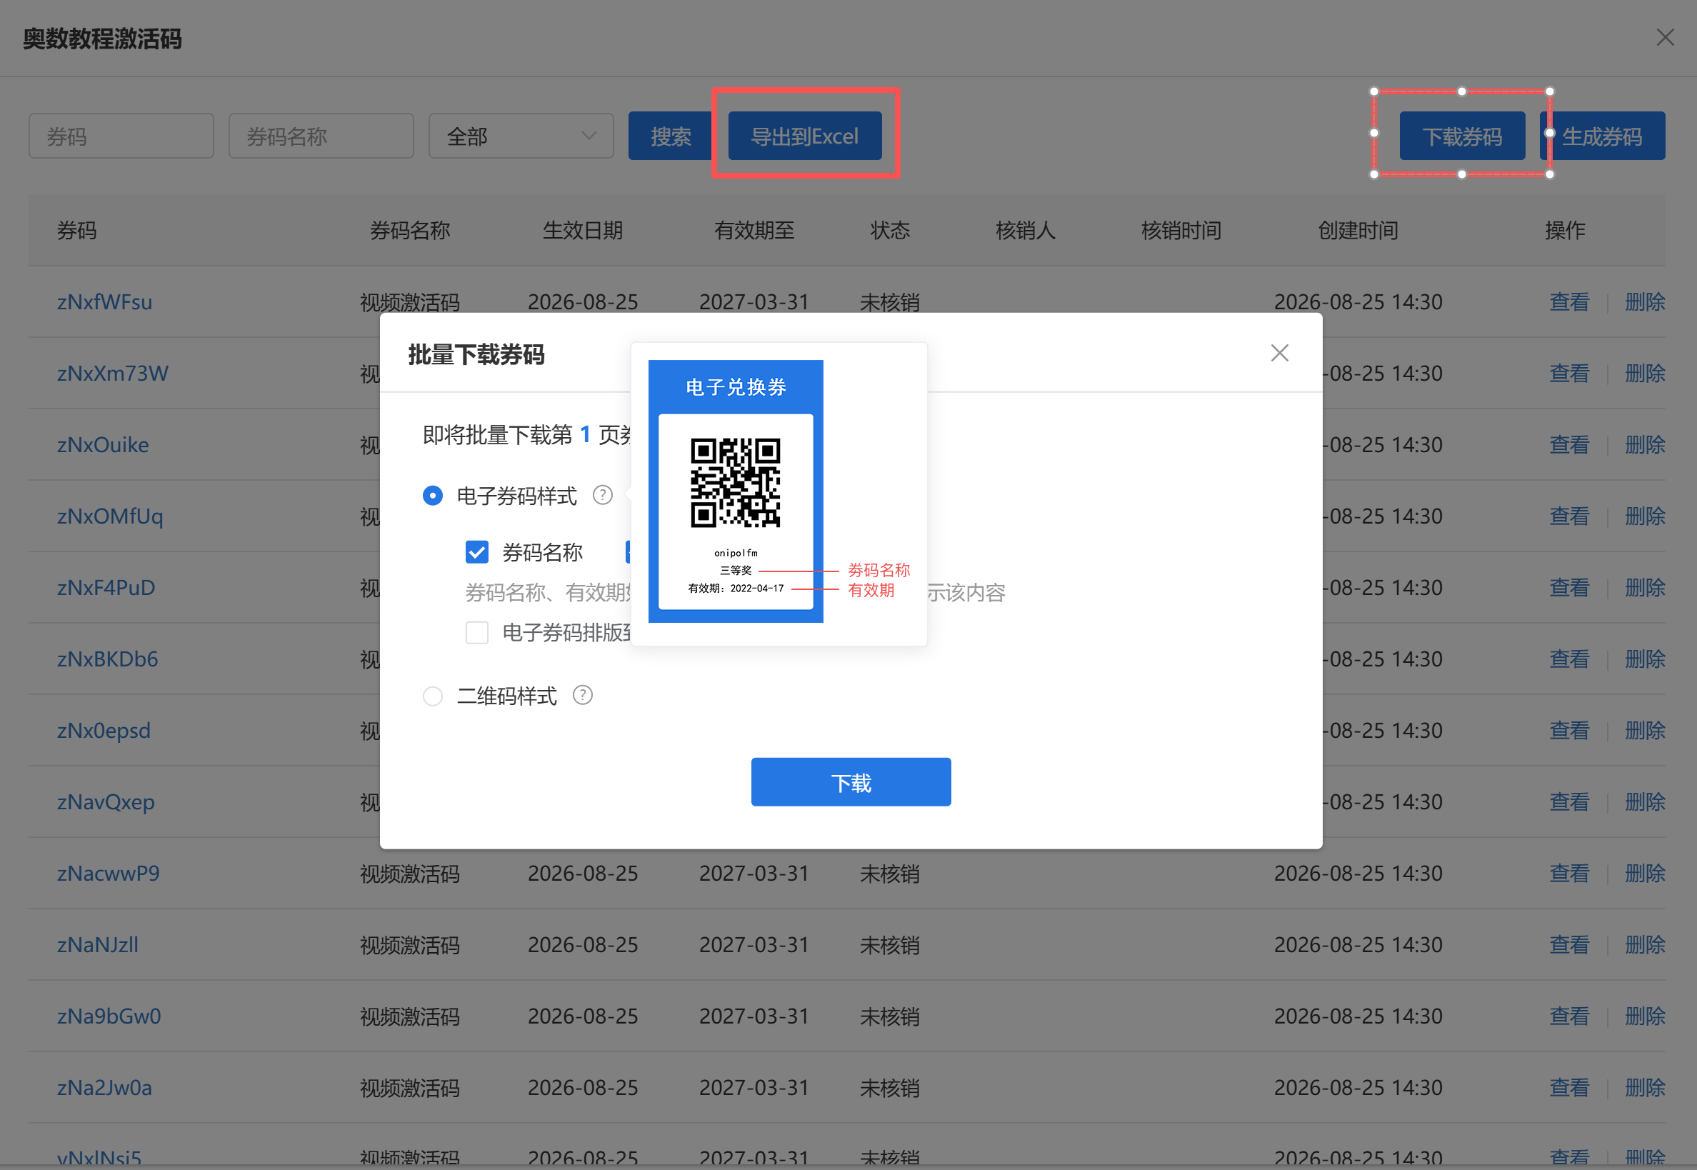
Task: Click the 有效期至 column header
Action: [754, 230]
